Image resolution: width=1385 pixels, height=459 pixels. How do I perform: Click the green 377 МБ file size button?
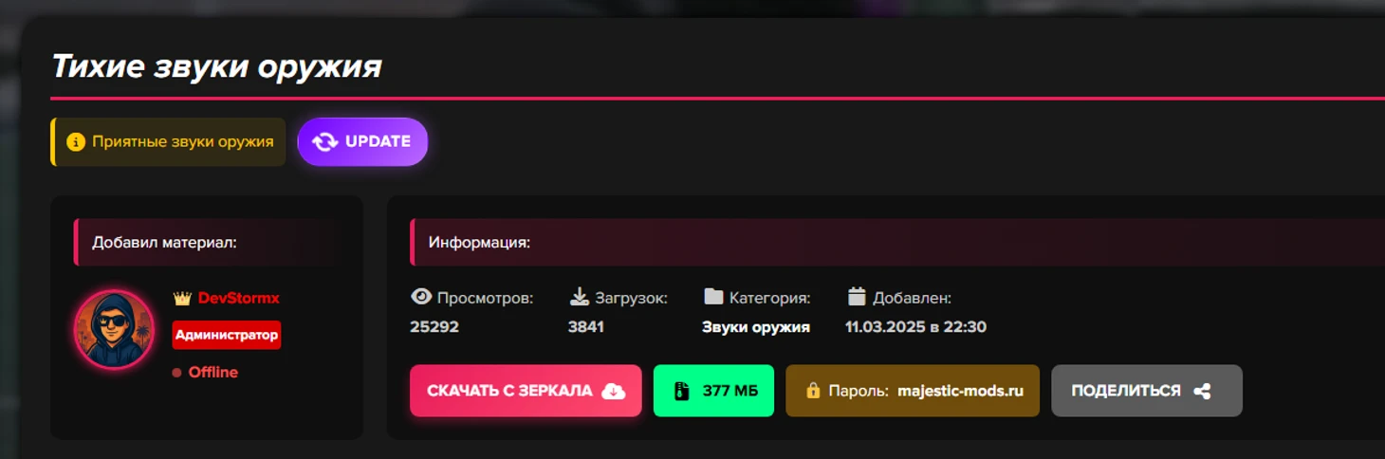click(x=713, y=391)
